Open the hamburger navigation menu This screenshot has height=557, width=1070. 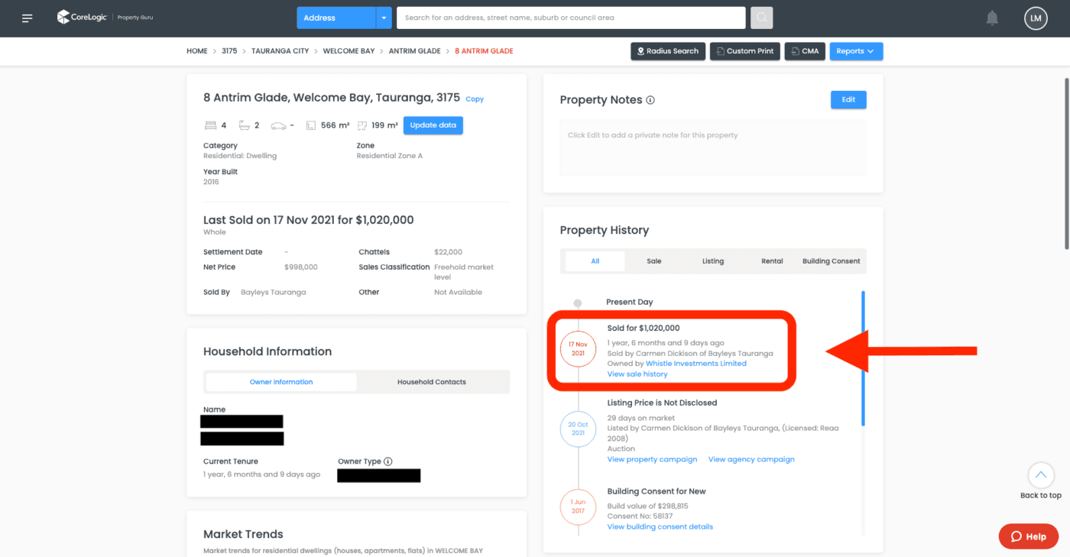coord(28,18)
